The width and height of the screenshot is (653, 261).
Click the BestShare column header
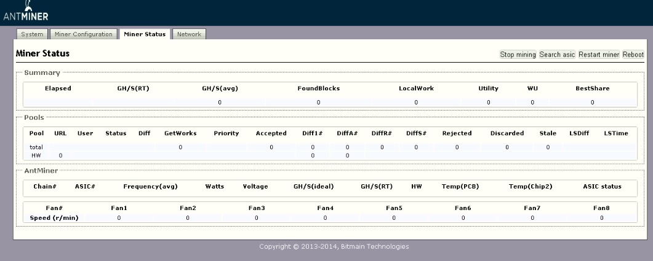click(x=592, y=88)
